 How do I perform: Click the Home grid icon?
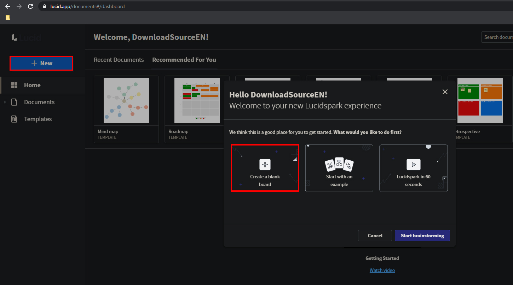pyautogui.click(x=14, y=85)
